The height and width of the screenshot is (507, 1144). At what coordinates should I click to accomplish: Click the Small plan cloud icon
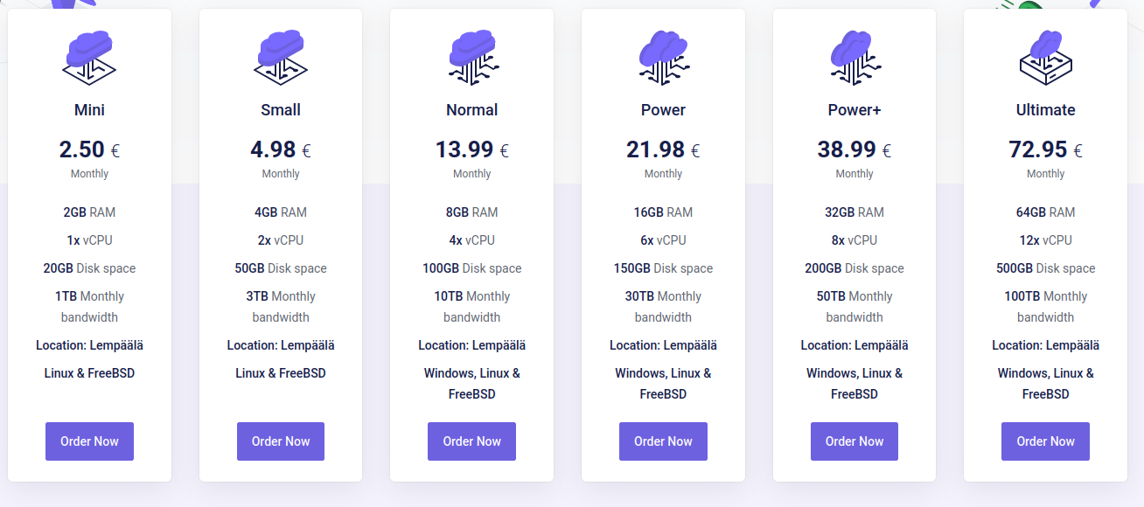(x=281, y=57)
